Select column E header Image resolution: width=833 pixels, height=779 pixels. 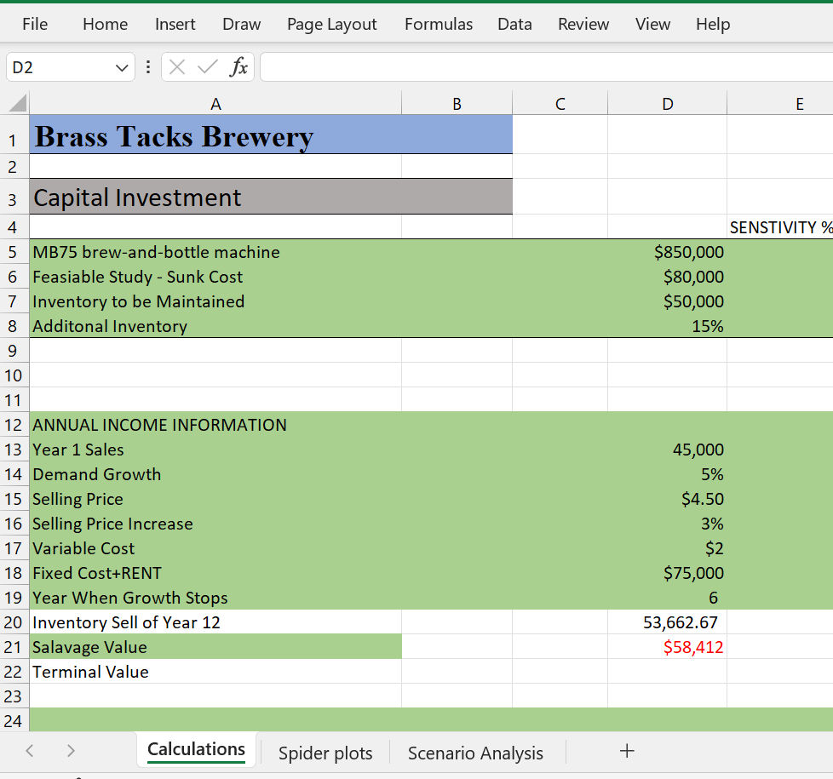(x=780, y=103)
